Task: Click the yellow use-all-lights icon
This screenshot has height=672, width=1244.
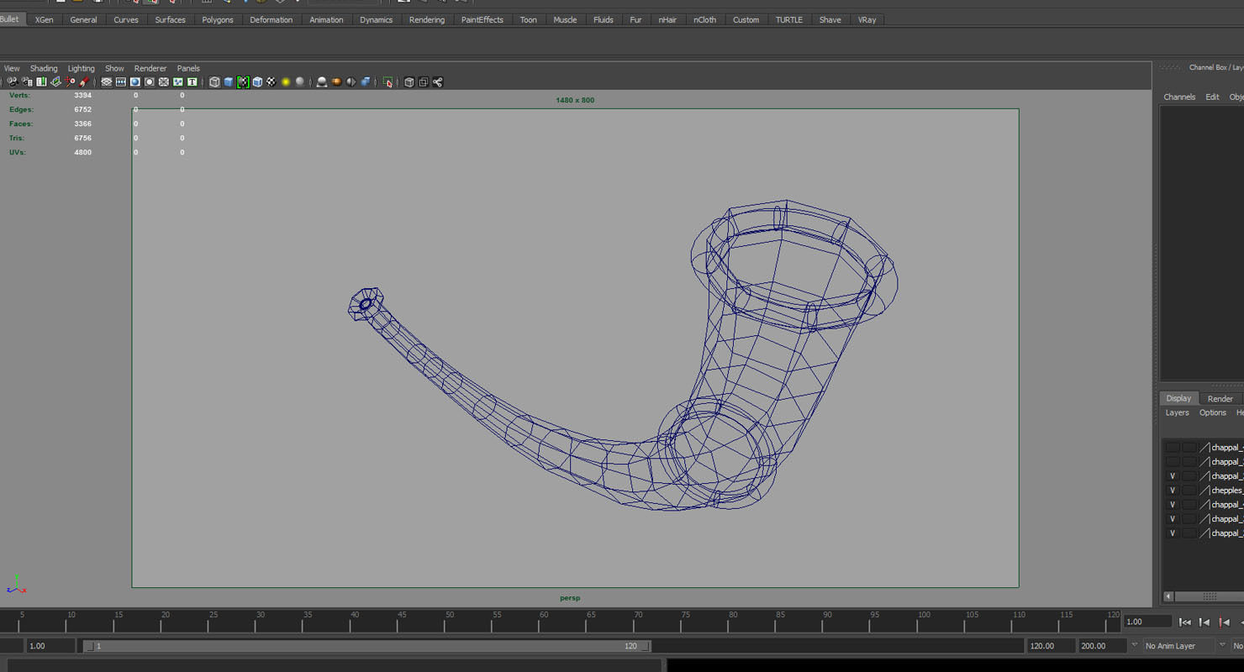Action: [x=286, y=82]
